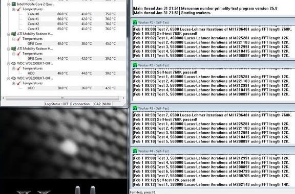This screenshot has width=295, height=194.
Task: Click the 'Starting workers.' line in Main thread
Action: [172, 13]
